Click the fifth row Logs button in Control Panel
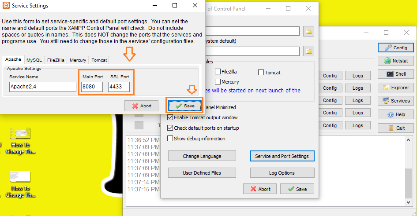 (358, 125)
